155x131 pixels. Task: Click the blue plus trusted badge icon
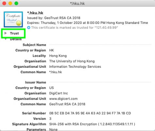[29, 28]
